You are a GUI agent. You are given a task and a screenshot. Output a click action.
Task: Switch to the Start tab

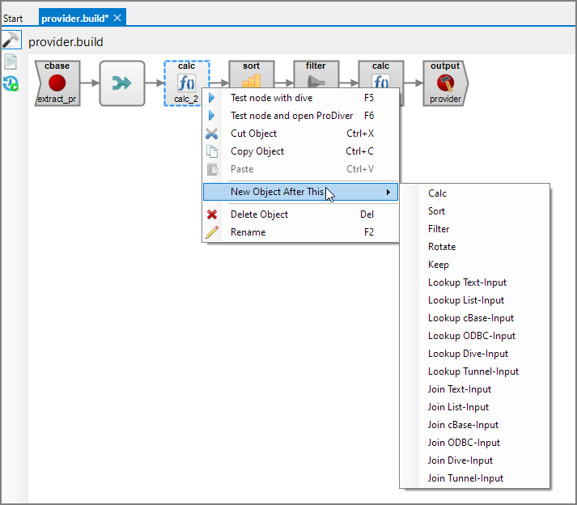14,18
